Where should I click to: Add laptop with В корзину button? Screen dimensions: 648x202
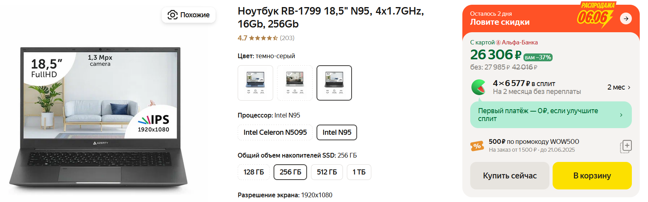click(x=592, y=176)
